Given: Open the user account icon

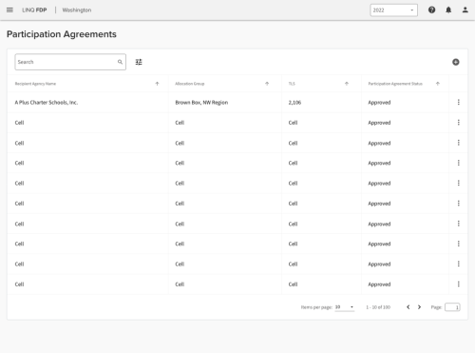Looking at the screenshot, I should coord(465,10).
